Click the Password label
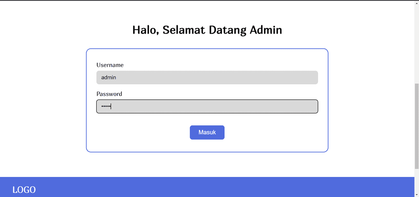 (109, 94)
